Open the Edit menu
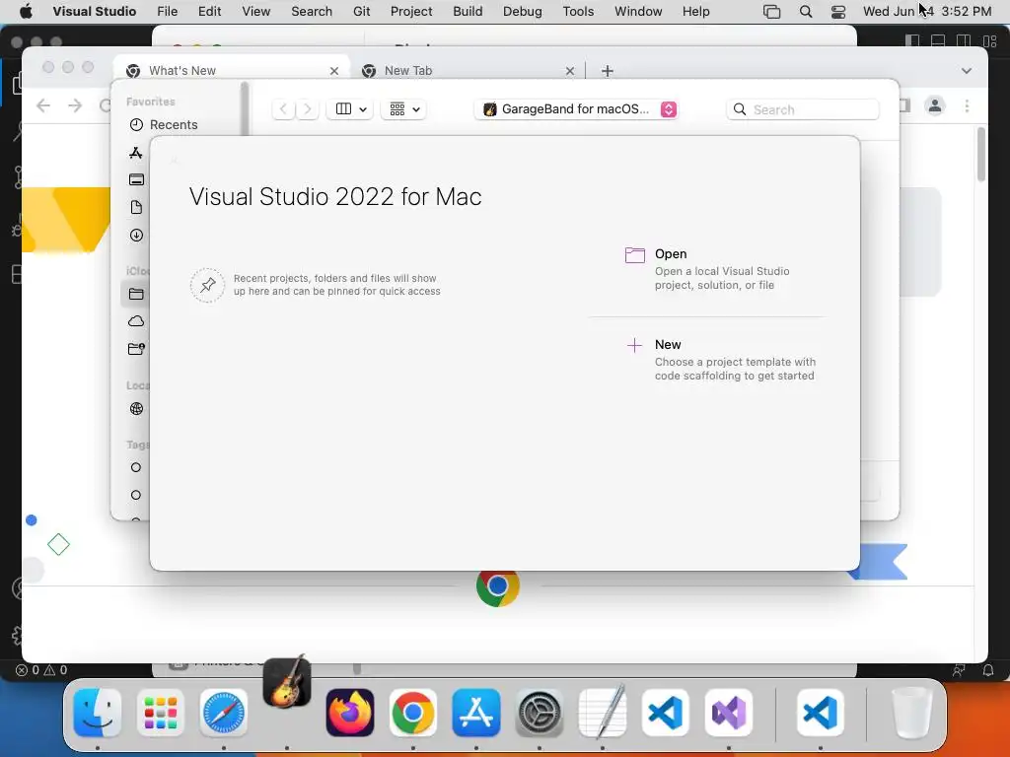The image size is (1010, 757). (x=209, y=12)
